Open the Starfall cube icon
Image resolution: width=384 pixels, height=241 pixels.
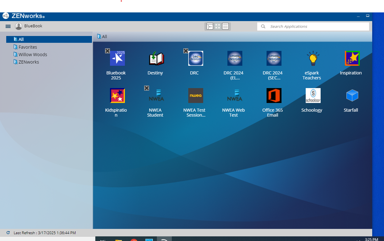[352, 96]
